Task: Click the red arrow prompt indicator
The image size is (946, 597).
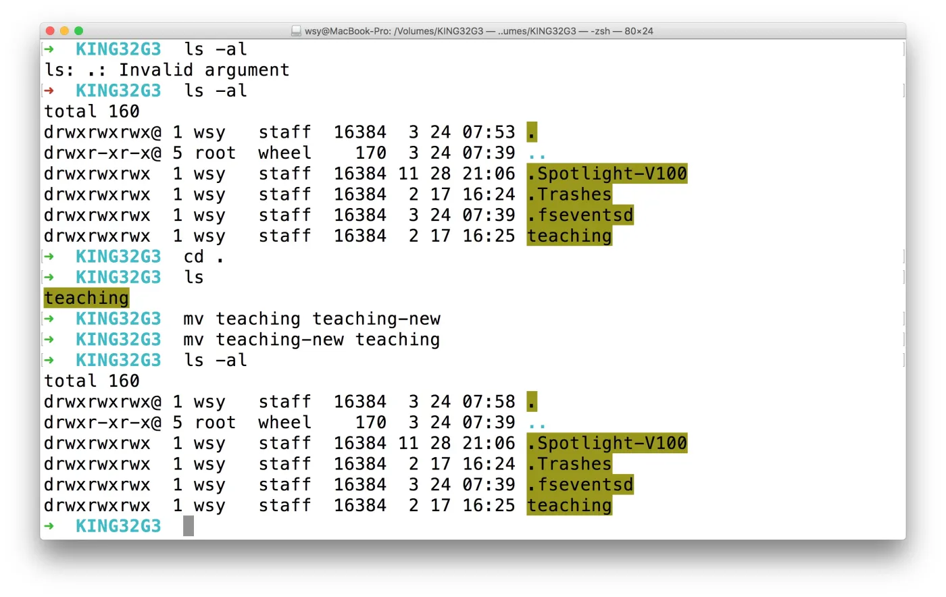Action: click(x=49, y=90)
